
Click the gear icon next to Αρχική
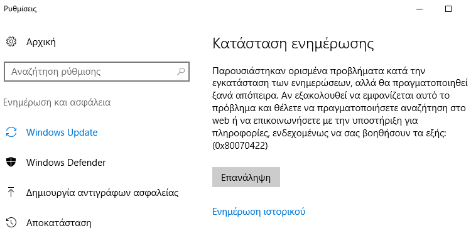click(11, 41)
